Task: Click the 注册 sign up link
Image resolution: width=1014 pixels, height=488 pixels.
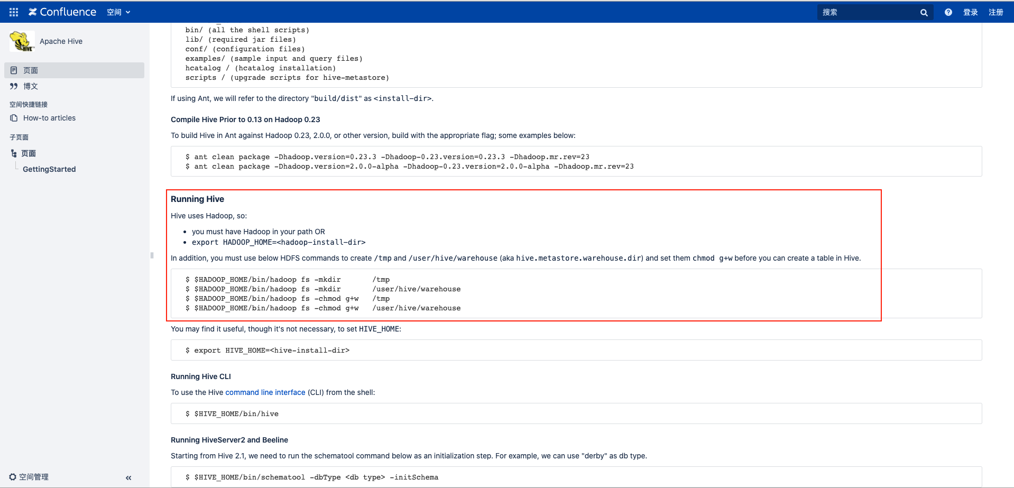Action: (996, 12)
